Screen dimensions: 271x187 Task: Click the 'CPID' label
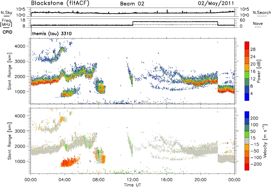click(x=7, y=32)
